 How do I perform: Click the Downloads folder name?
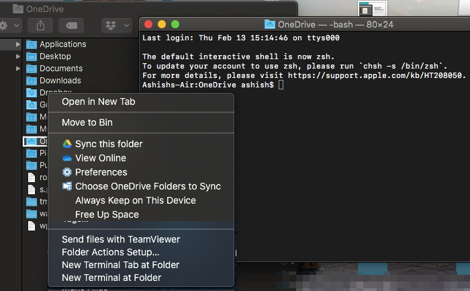coord(60,81)
